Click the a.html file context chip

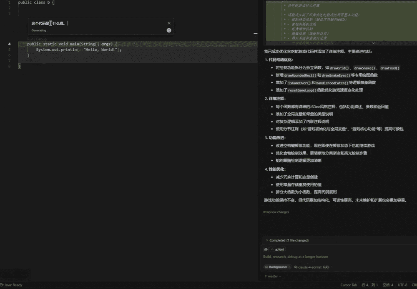pyautogui.click(x=277, y=249)
